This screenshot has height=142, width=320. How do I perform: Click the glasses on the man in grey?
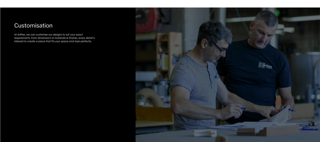[220, 48]
